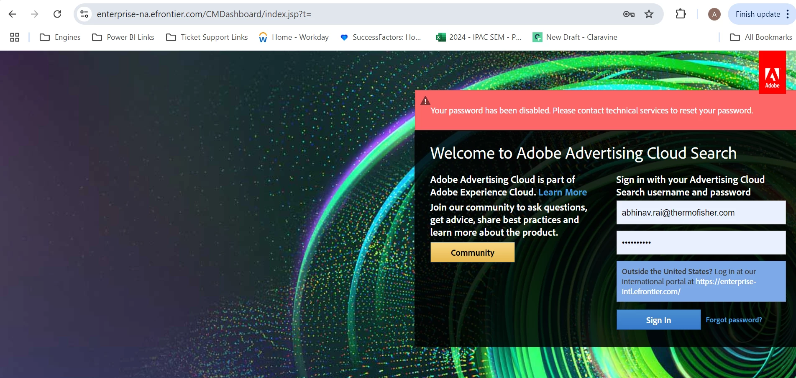Open the profile avatar "A"
796x378 pixels.
click(714, 14)
